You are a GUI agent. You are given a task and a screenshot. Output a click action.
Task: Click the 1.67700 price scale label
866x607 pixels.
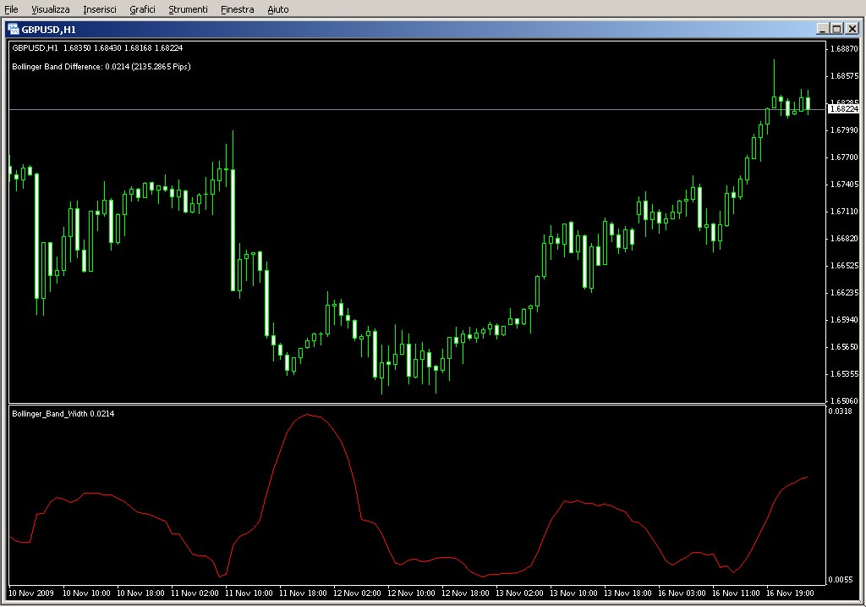[845, 157]
